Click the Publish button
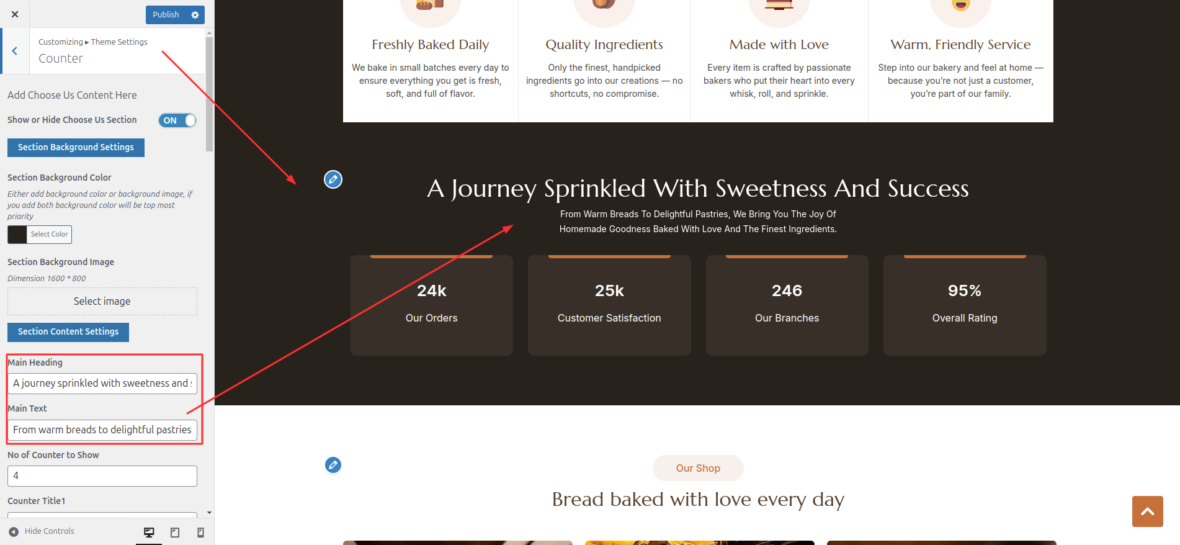 [x=166, y=15]
